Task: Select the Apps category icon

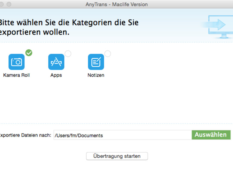Action: pyautogui.click(x=56, y=62)
